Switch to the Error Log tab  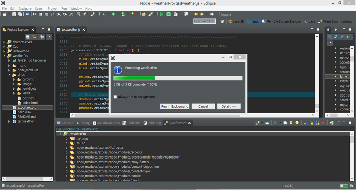coord(152,123)
